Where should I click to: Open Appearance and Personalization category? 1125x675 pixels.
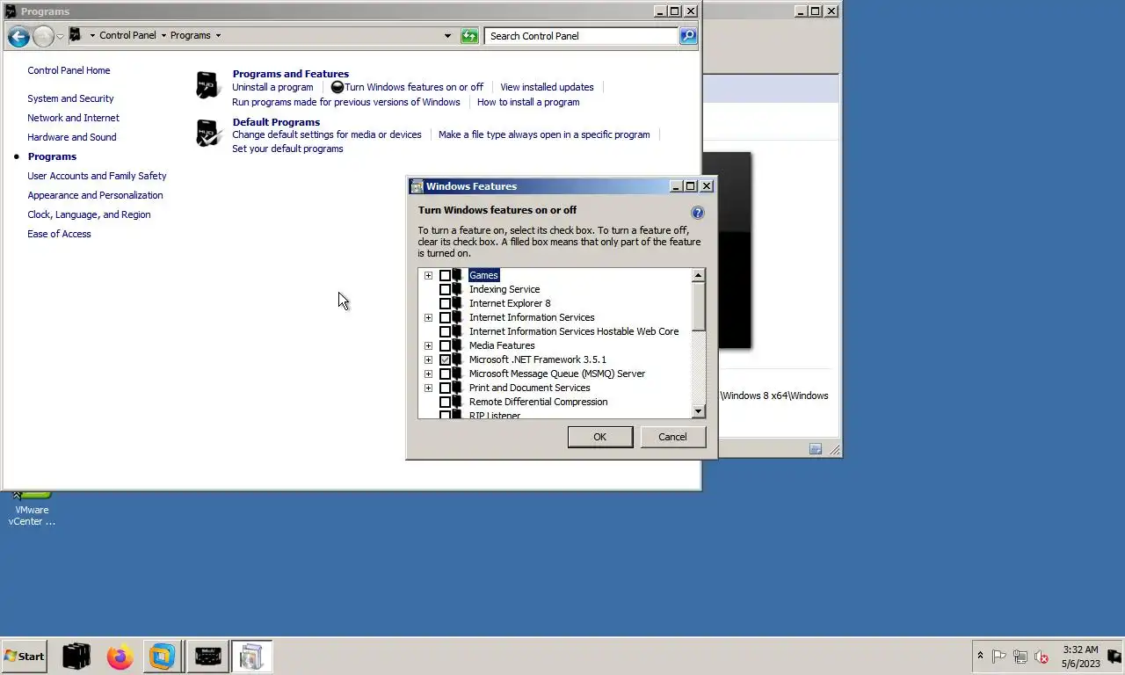pyautogui.click(x=95, y=195)
